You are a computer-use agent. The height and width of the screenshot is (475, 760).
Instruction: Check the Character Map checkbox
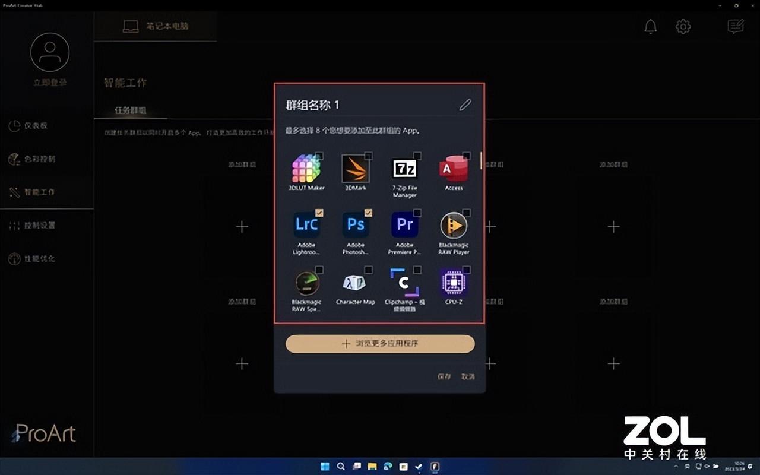tap(368, 270)
